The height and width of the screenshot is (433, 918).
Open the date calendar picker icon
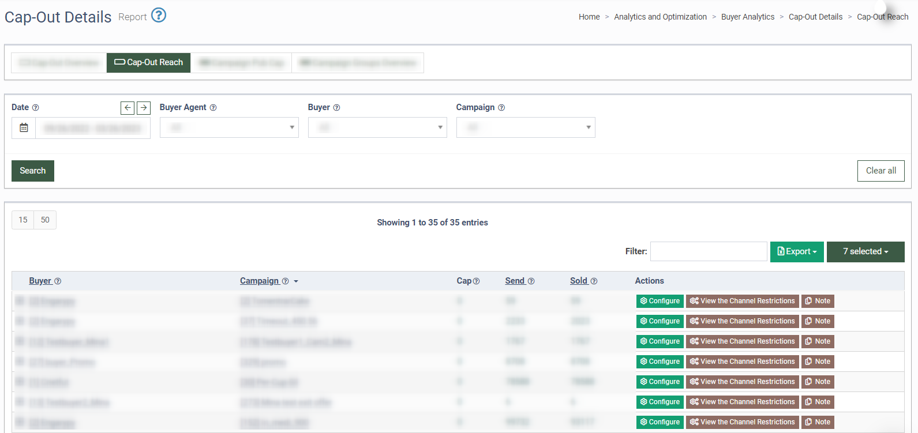coord(24,128)
